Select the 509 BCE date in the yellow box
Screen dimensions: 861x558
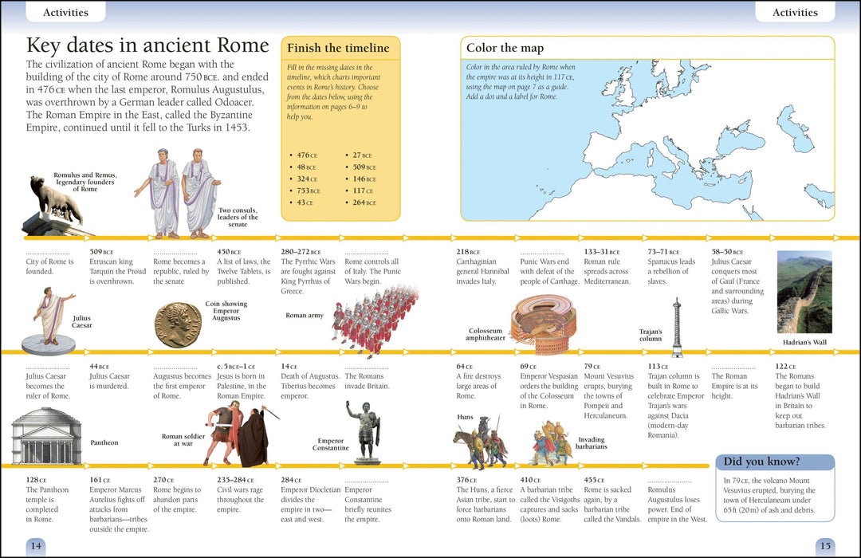(x=364, y=167)
